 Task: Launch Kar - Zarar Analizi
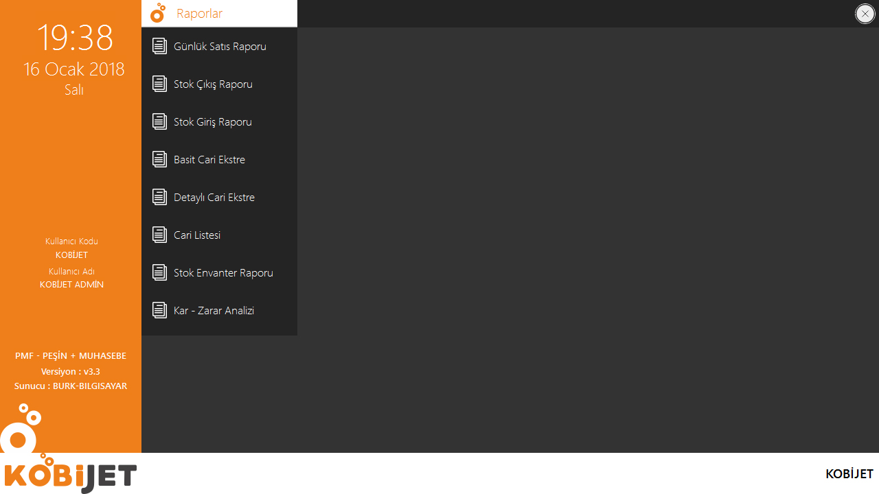point(219,311)
